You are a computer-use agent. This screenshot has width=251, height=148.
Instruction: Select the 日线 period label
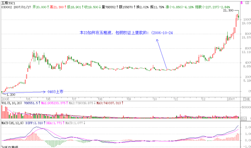246,99
